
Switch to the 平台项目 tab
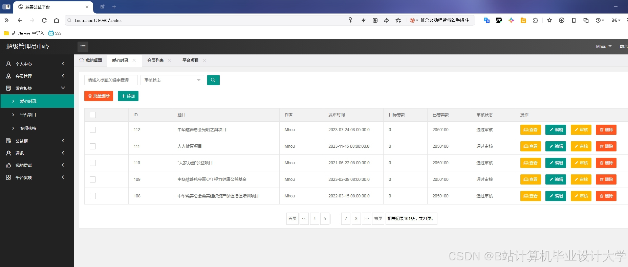(x=191, y=60)
